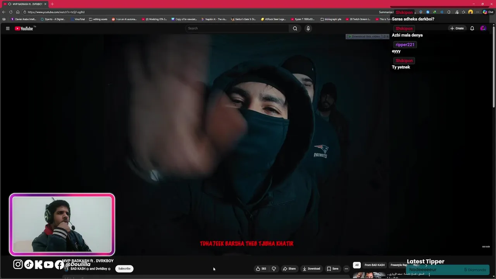Open more actions ellipsis below video

click(346, 269)
